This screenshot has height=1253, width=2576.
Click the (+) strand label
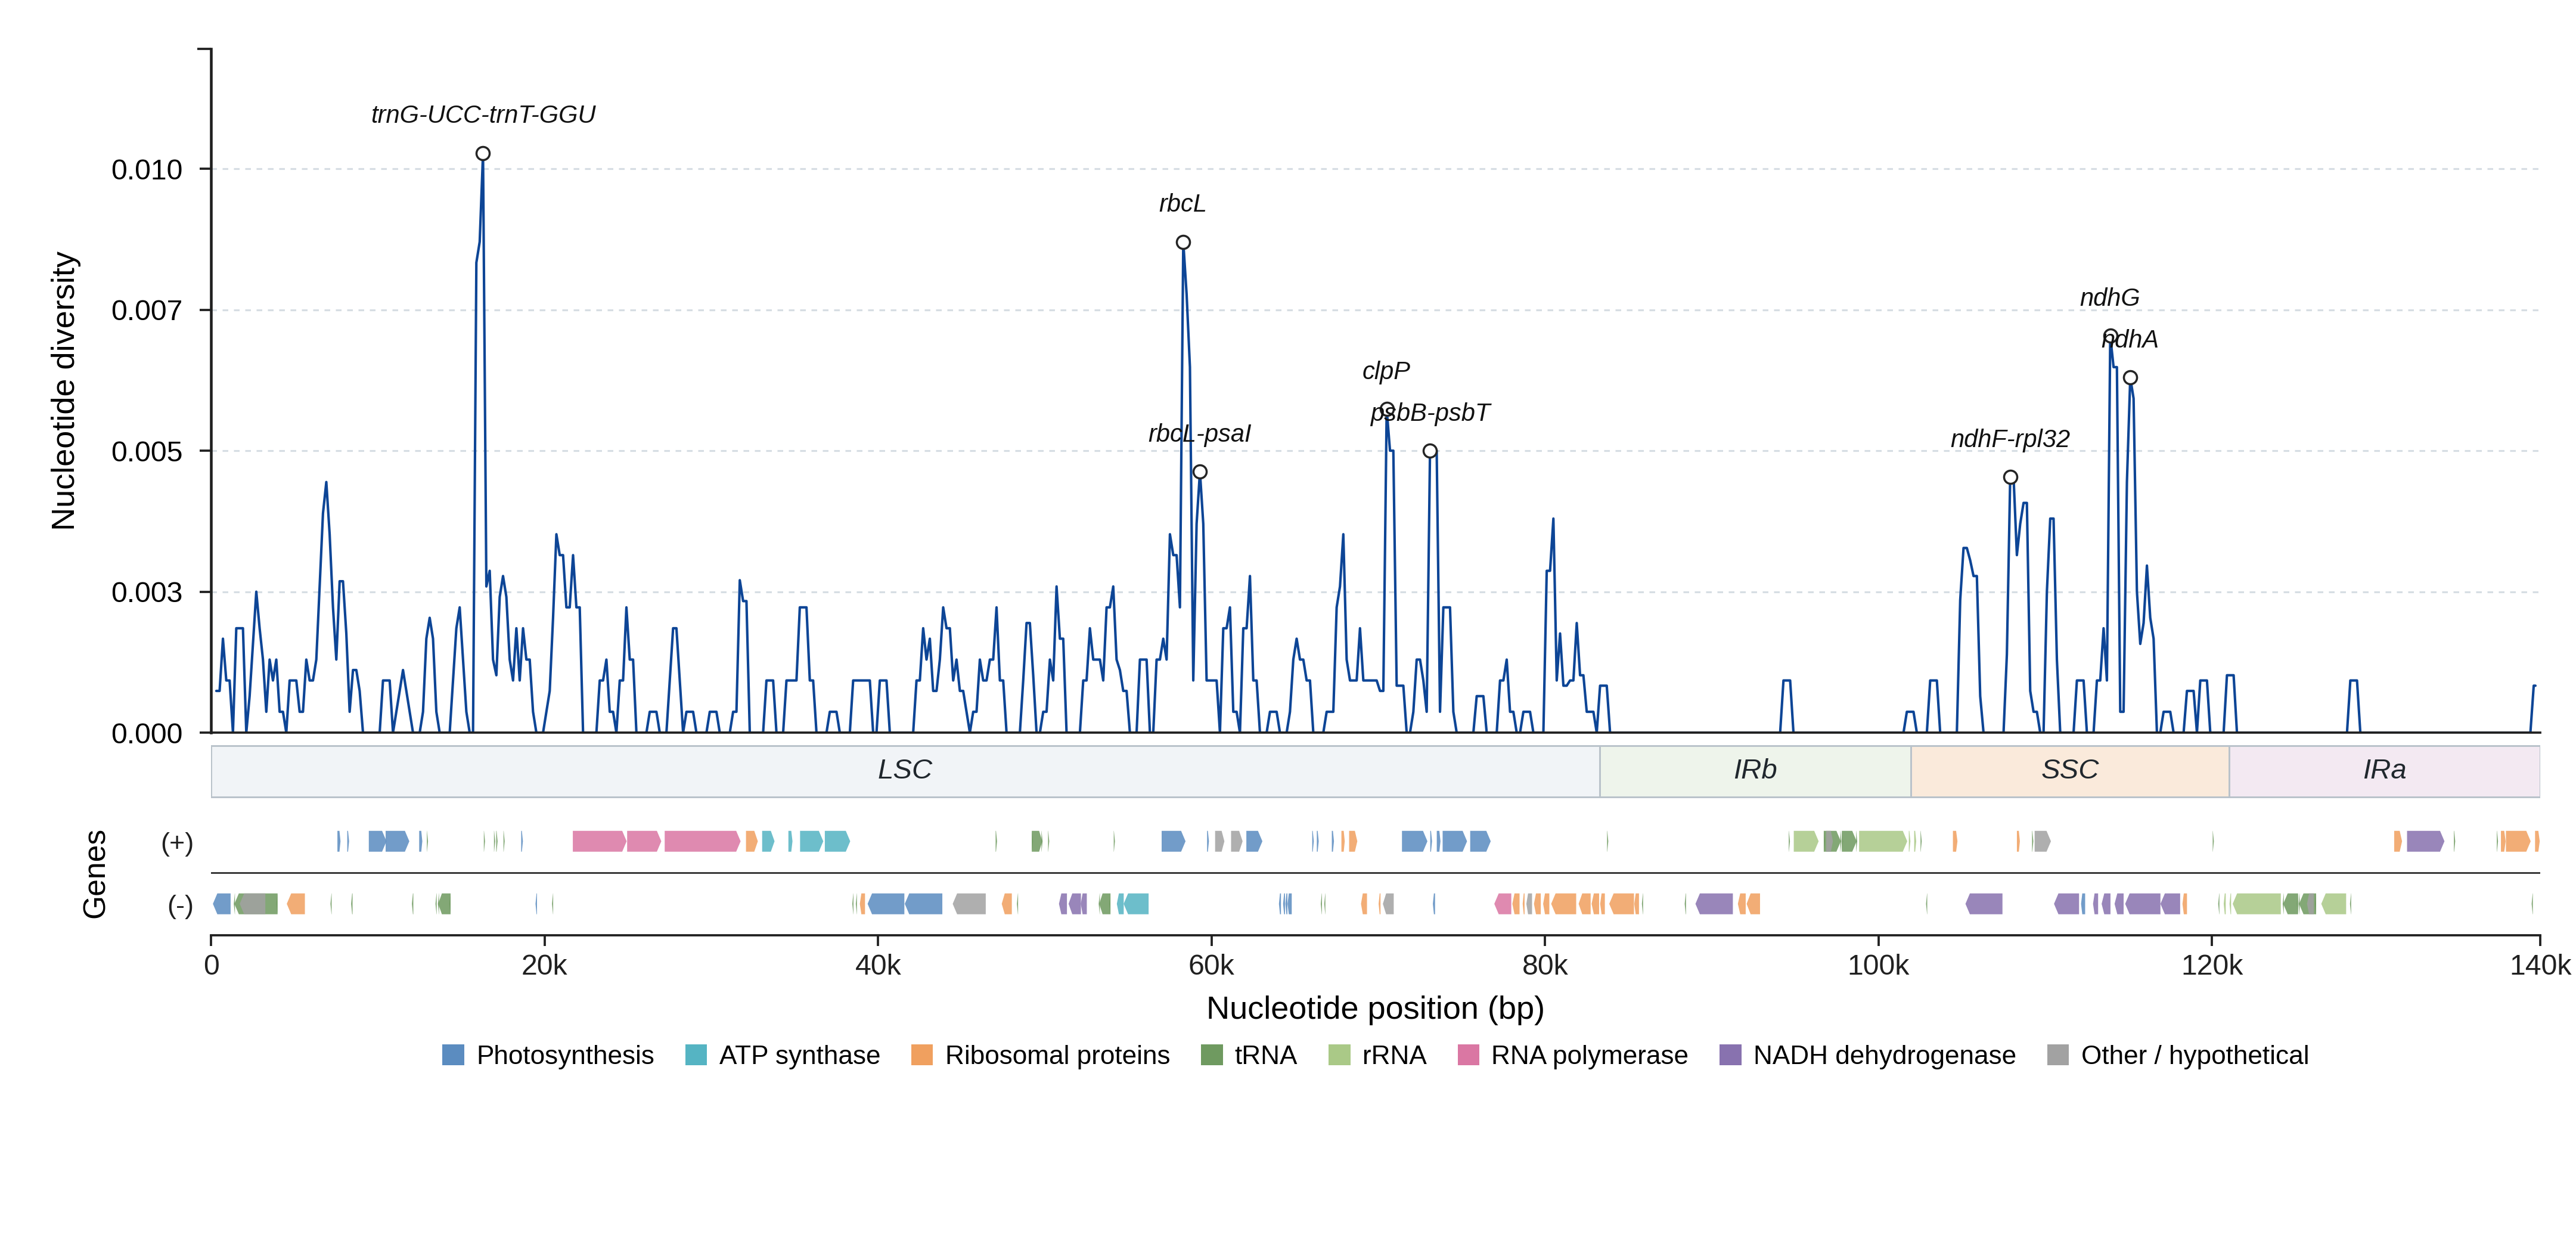click(x=177, y=843)
